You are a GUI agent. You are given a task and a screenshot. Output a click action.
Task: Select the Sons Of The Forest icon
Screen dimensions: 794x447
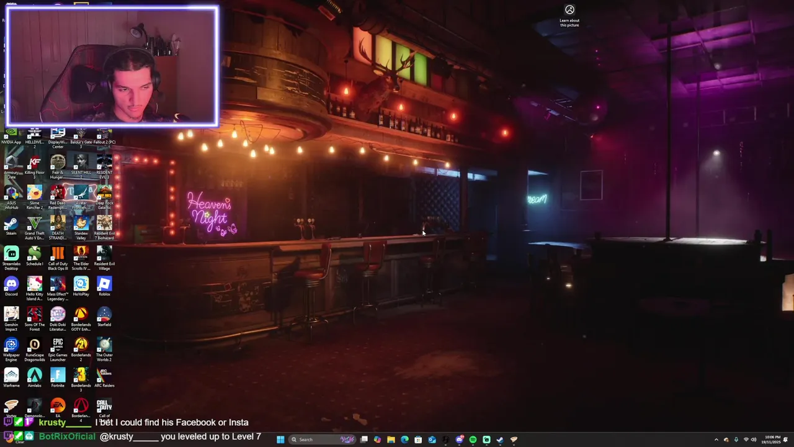(x=34, y=318)
